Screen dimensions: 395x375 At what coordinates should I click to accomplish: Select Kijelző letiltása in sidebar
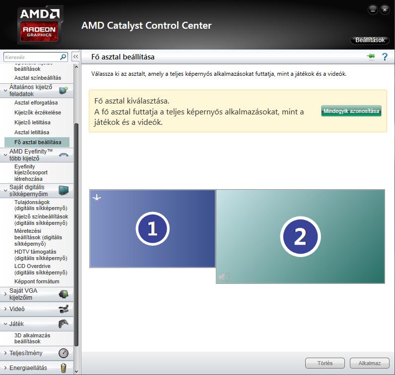(x=32, y=122)
